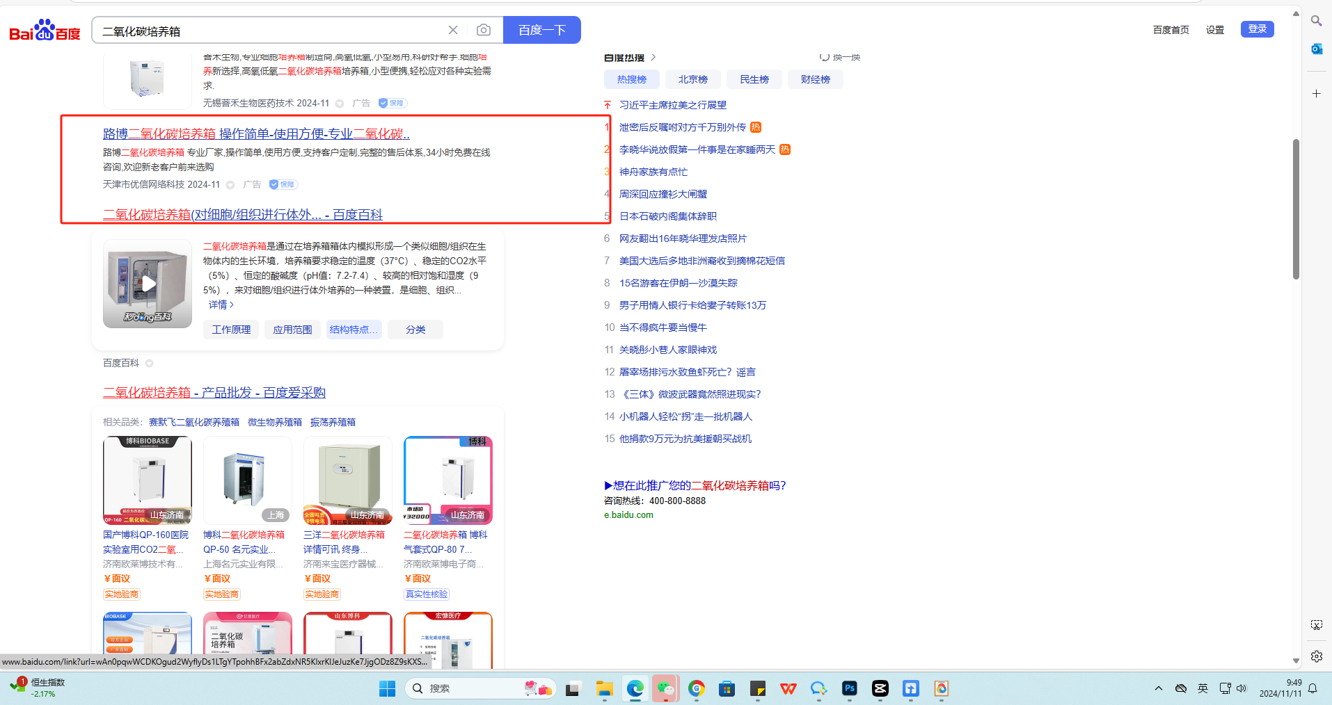Expand 百度热搜 with its chevron
Screen dimensions: 1332x705
pos(653,58)
